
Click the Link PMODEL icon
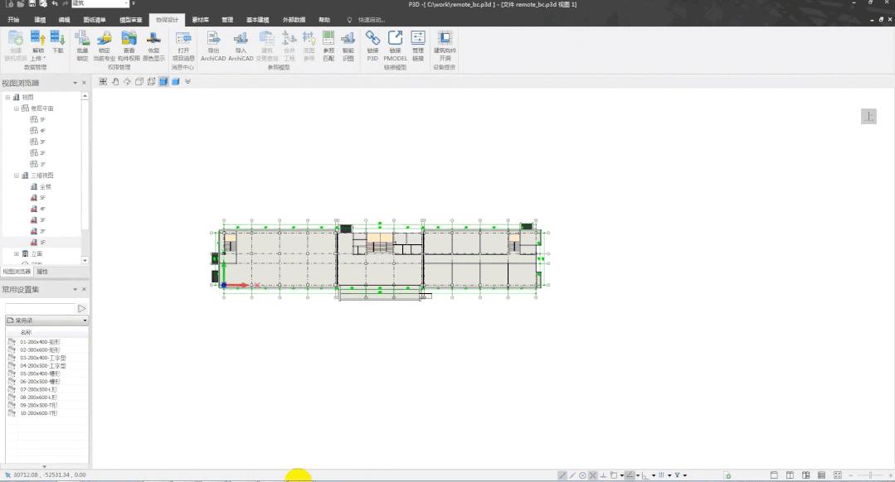[x=395, y=38]
